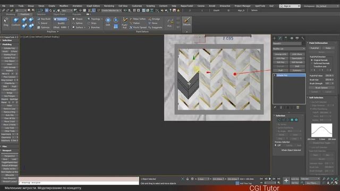The image size is (340, 191).
Task: Open the Motion command panel tab
Action: click(x=292, y=38)
